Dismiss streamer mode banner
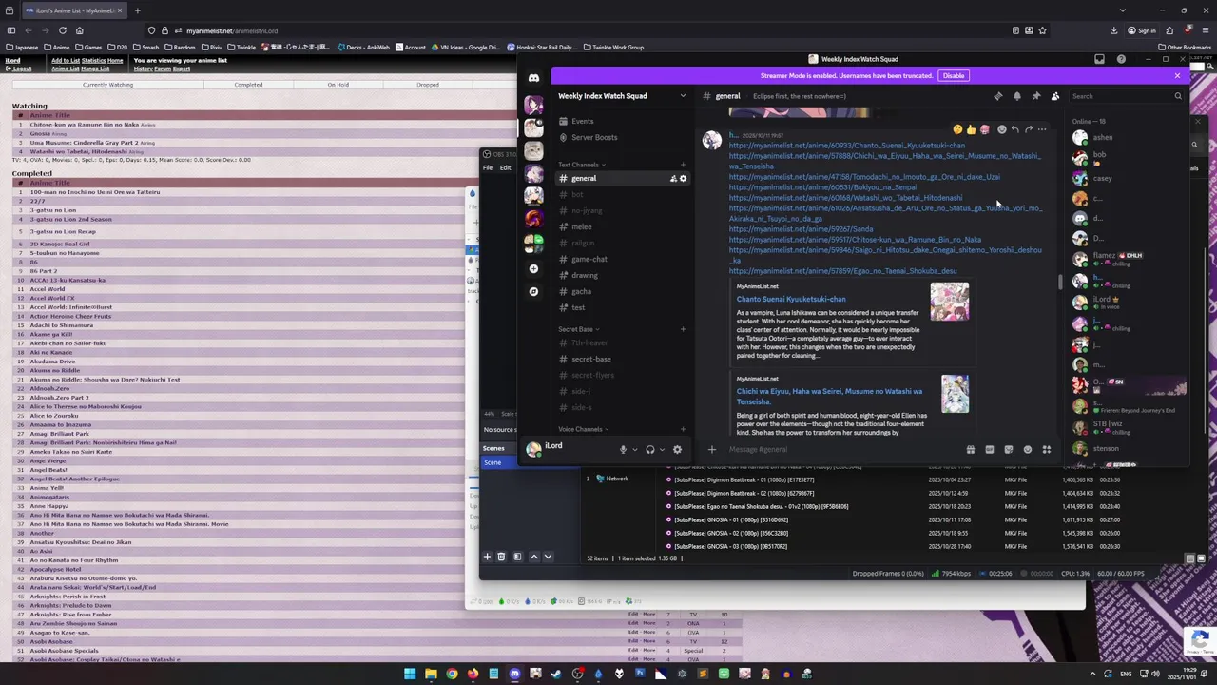 pyautogui.click(x=1177, y=76)
